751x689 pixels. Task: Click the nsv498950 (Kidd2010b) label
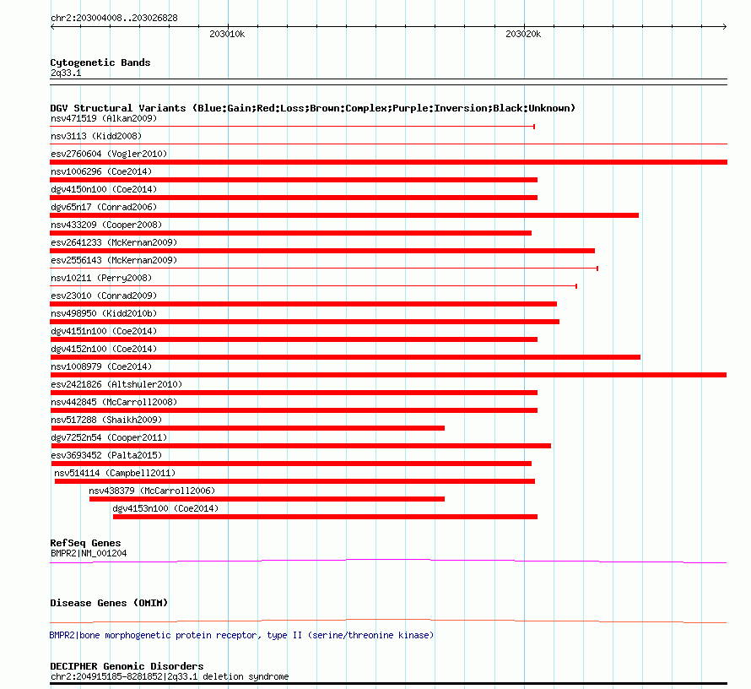click(x=104, y=313)
